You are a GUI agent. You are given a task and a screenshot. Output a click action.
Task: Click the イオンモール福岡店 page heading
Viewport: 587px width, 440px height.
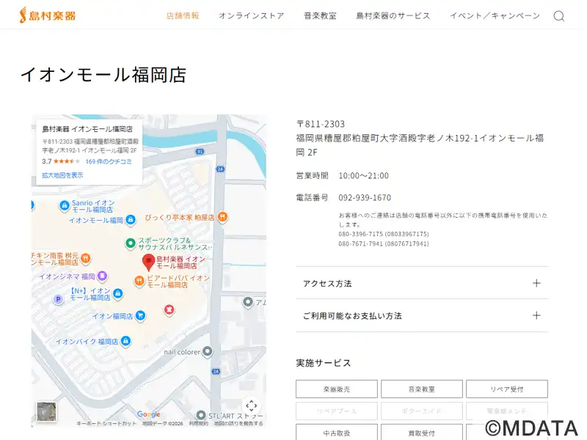(x=103, y=75)
